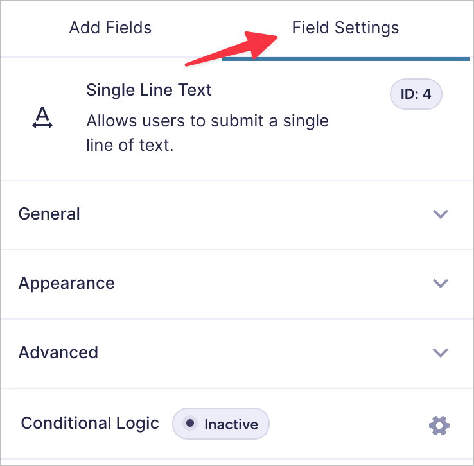Viewport: 474px width, 466px height.
Task: Click the Conditional Logic label
Action: click(x=90, y=424)
